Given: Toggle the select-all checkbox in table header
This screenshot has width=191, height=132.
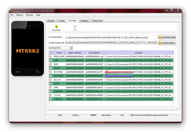Looking at the screenshot, I should tap(51, 52).
